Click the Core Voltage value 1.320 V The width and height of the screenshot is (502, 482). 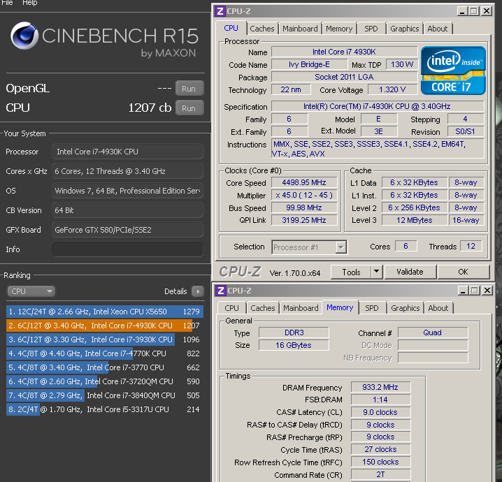point(392,90)
